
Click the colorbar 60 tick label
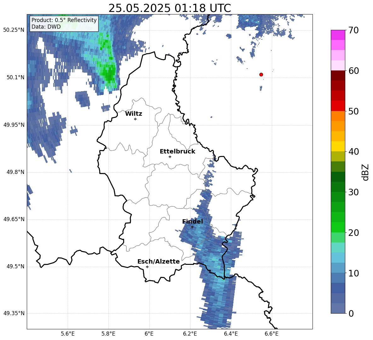tap(353, 71)
